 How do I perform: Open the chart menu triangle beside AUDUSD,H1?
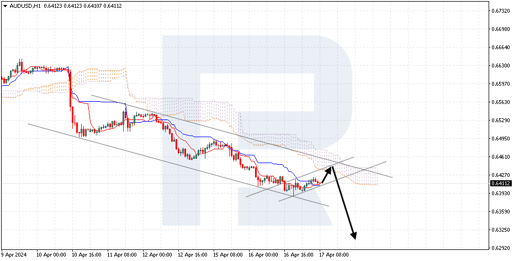pos(5,6)
